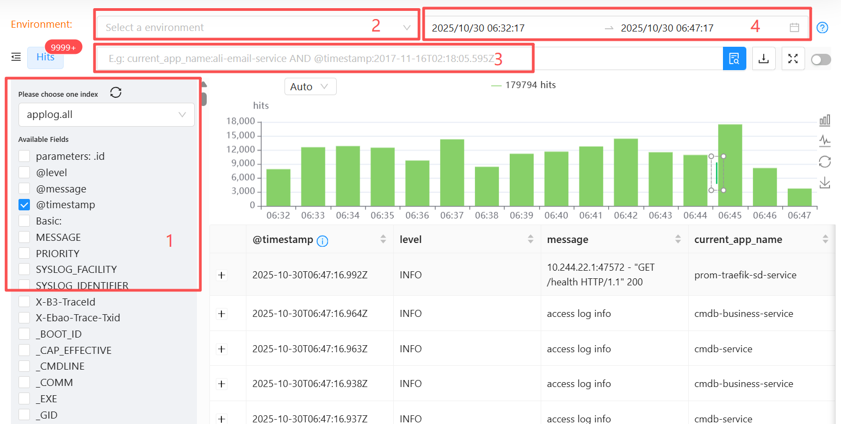Click the download results icon

pyautogui.click(x=764, y=59)
